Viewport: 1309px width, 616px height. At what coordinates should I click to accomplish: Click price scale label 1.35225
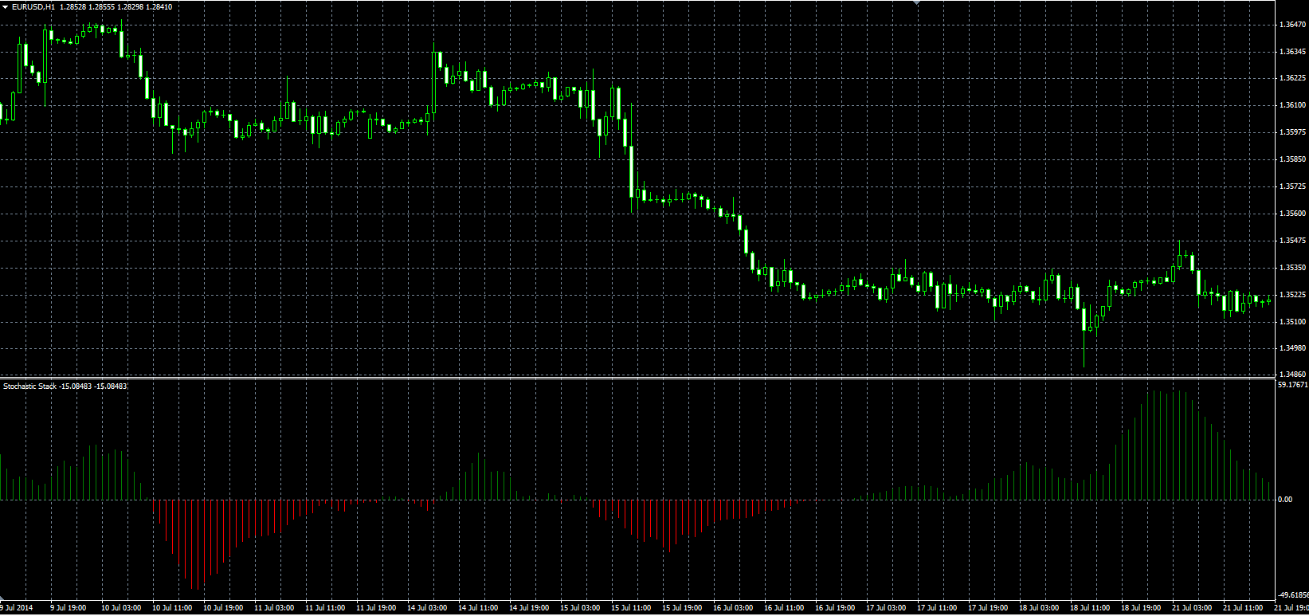(1291, 295)
